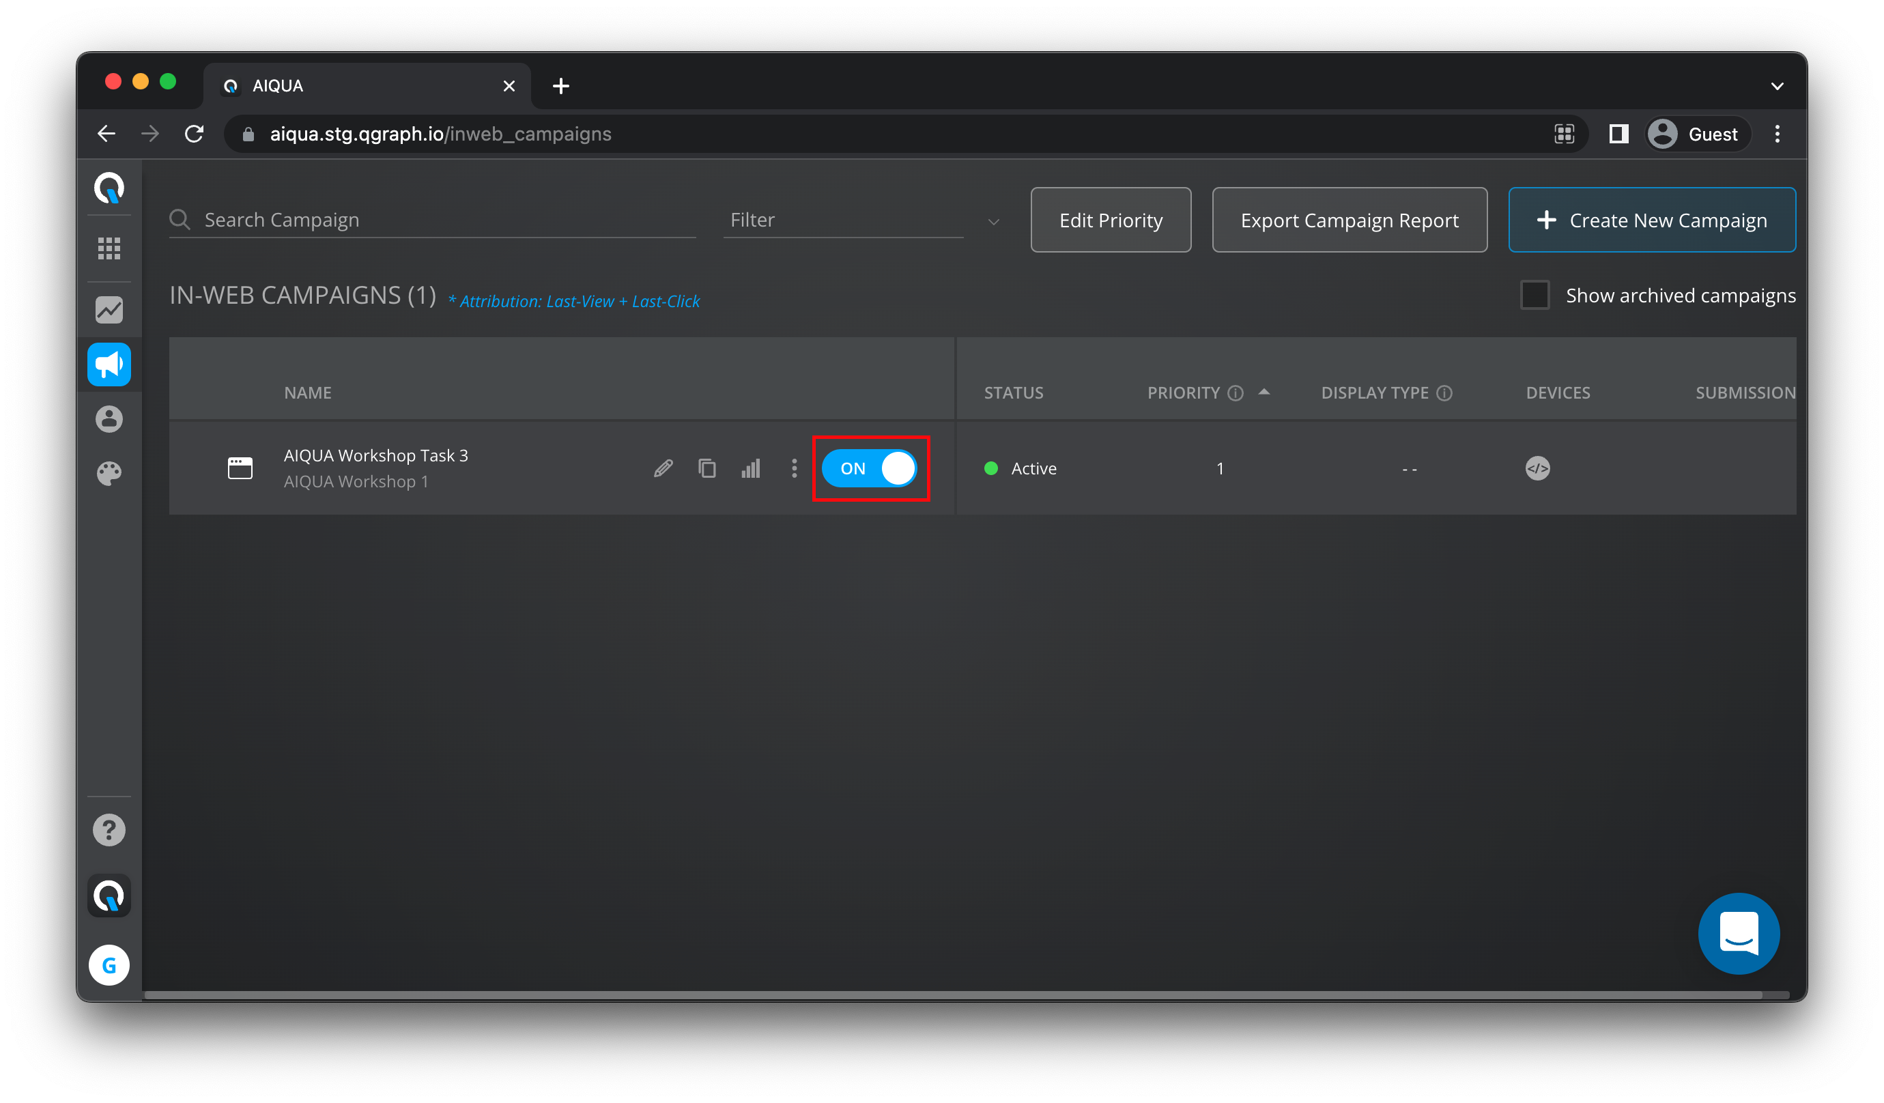
Task: Open the campaigns megaphone sidebar item
Action: click(x=109, y=365)
